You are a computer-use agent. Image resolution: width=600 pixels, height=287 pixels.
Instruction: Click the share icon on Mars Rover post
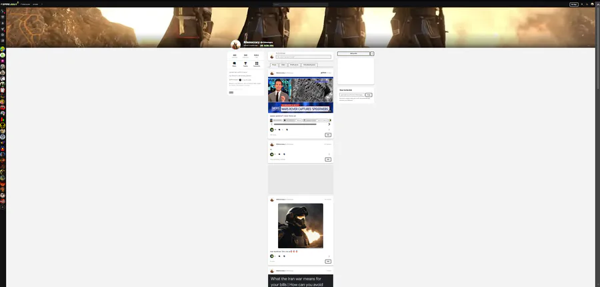tap(287, 129)
